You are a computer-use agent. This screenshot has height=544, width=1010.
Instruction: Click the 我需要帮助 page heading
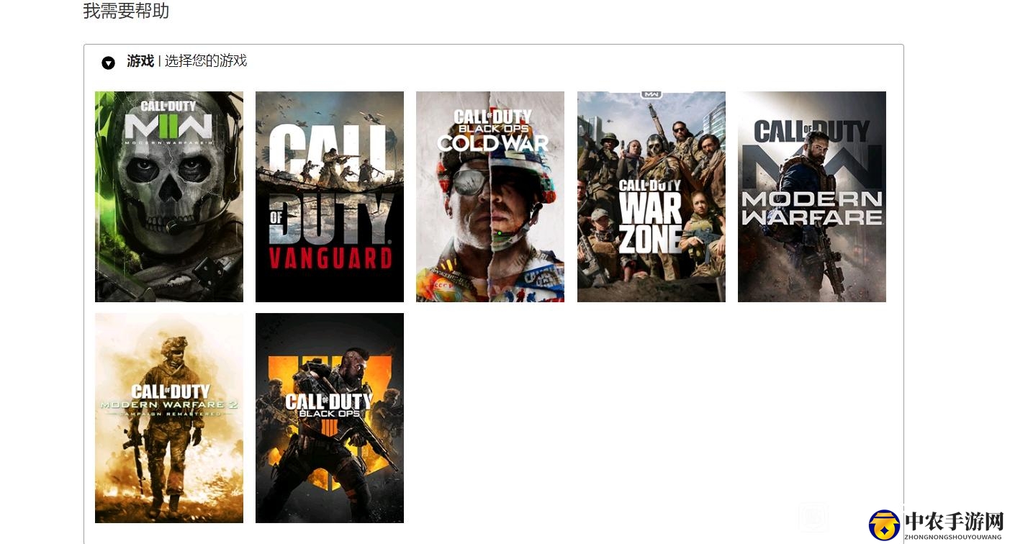click(126, 11)
